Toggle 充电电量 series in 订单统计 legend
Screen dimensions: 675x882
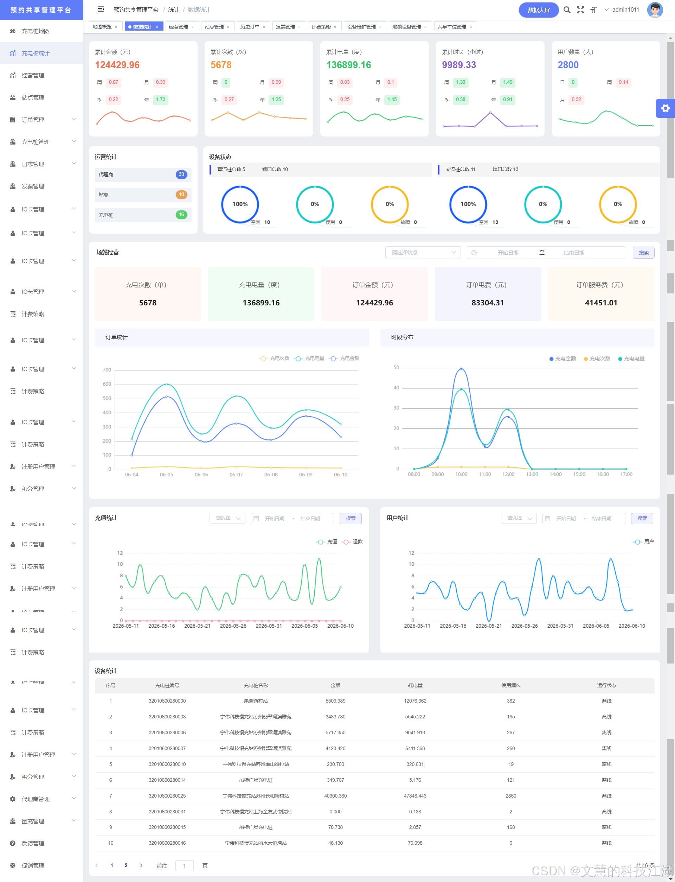tap(309, 358)
